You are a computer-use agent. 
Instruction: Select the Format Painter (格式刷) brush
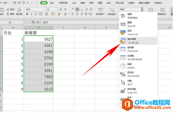pyautogui.click(x=19, y=12)
